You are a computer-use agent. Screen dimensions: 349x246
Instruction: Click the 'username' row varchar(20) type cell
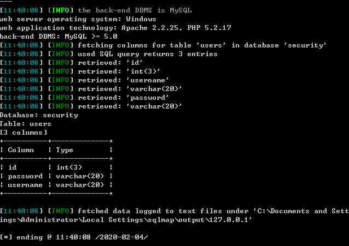pyautogui.click(x=80, y=185)
